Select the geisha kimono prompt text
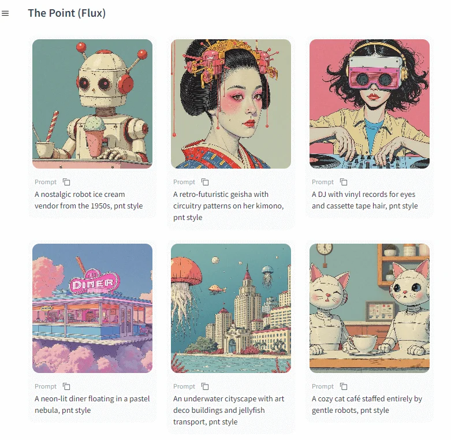Viewport: 451px width, 440px height. [228, 206]
